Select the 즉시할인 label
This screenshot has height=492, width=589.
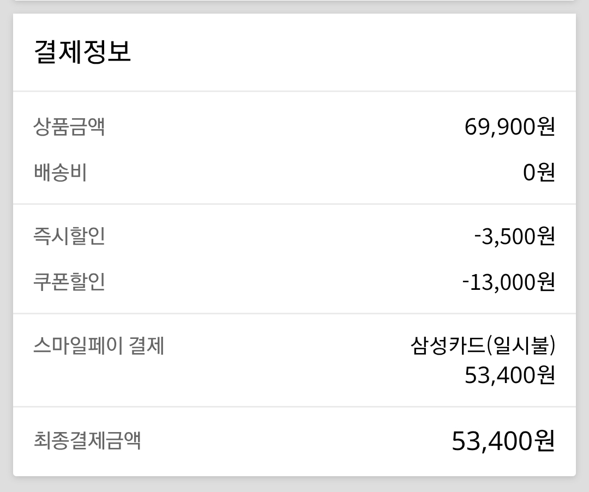(69, 236)
